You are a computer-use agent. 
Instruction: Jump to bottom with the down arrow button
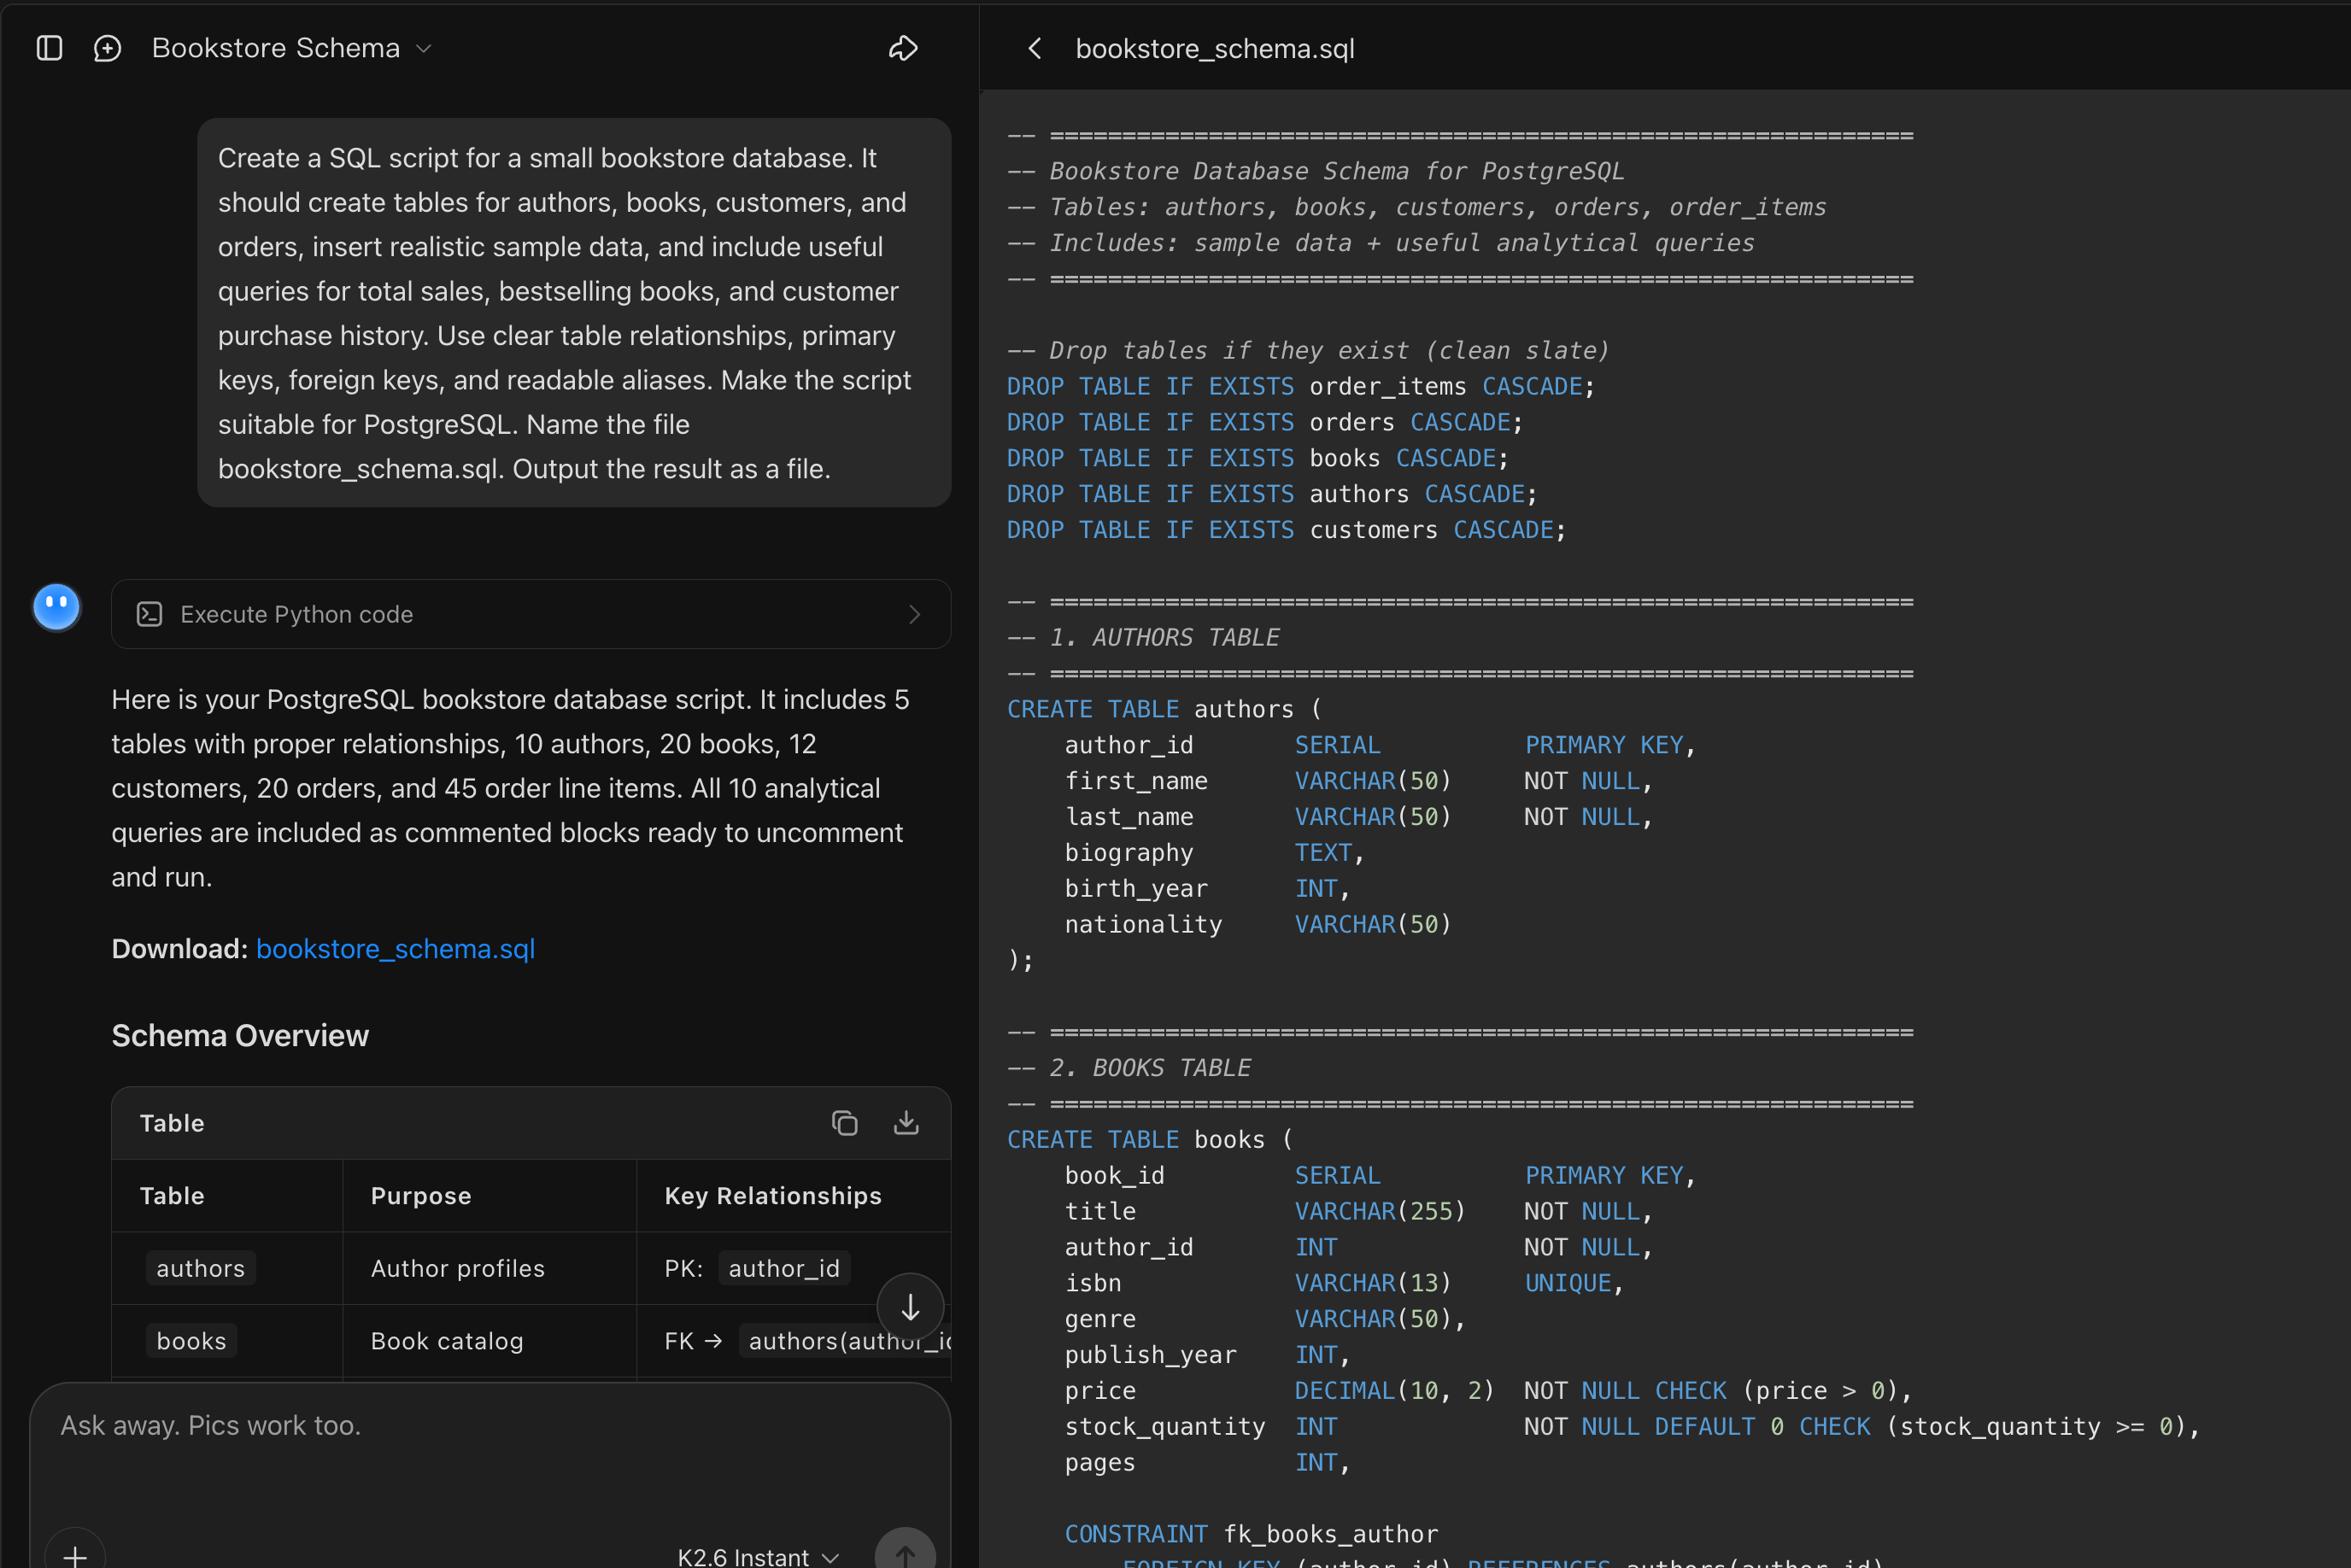click(910, 1307)
